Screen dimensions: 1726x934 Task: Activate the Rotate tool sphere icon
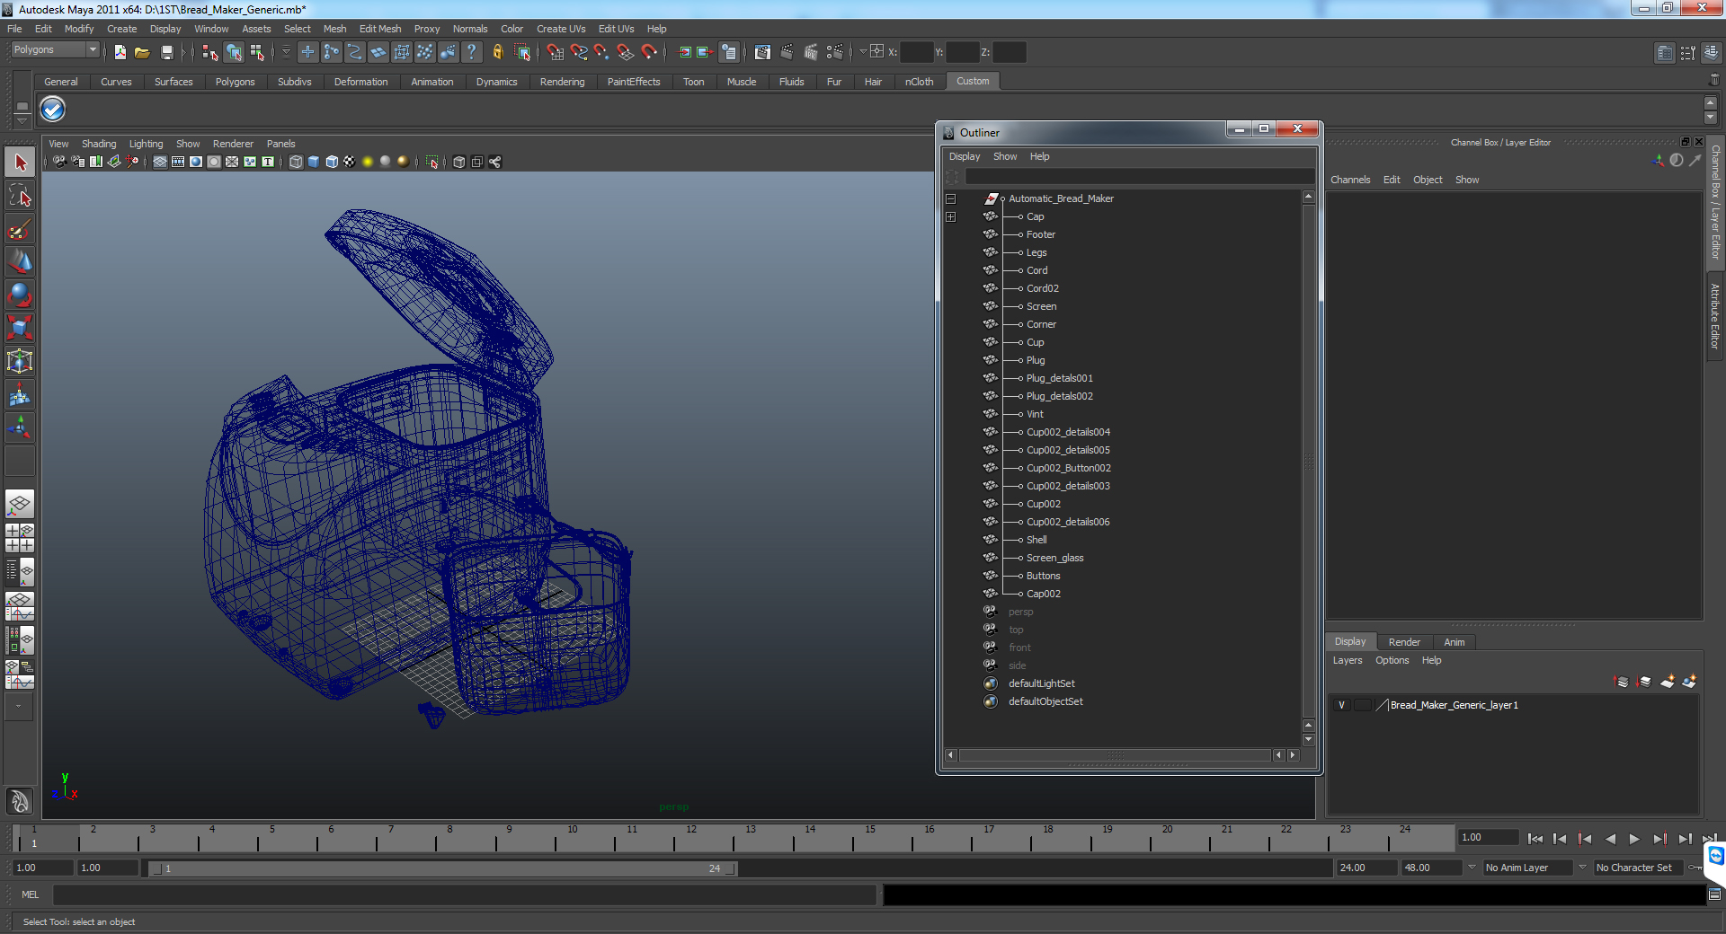(20, 295)
